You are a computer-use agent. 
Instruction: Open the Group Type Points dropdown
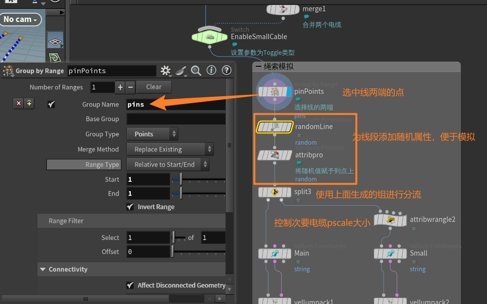[x=152, y=134]
